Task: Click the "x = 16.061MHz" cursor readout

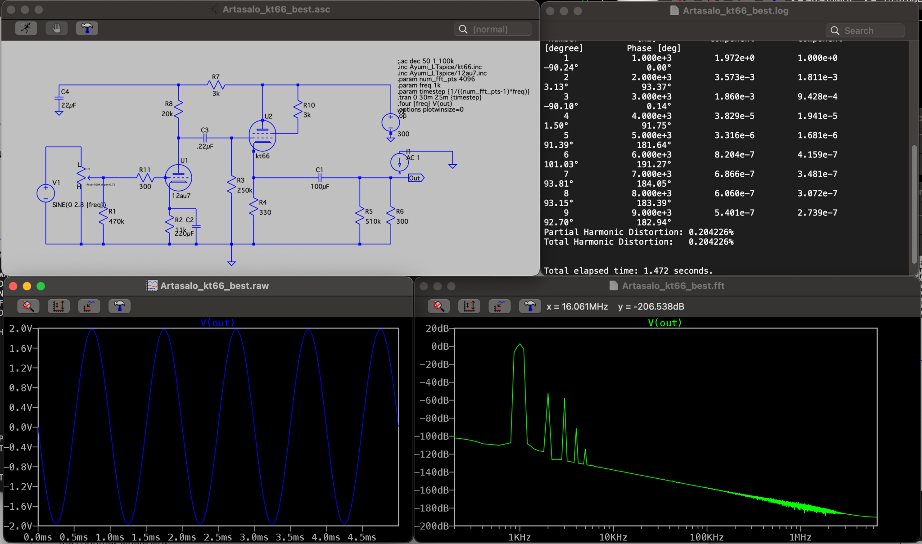Action: tap(577, 306)
